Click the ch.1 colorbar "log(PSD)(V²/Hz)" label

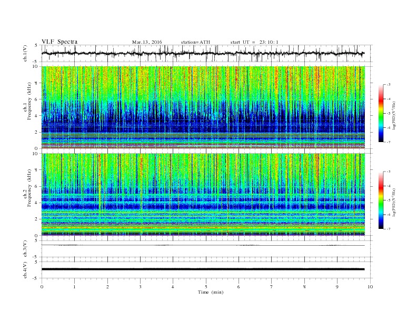(394, 116)
